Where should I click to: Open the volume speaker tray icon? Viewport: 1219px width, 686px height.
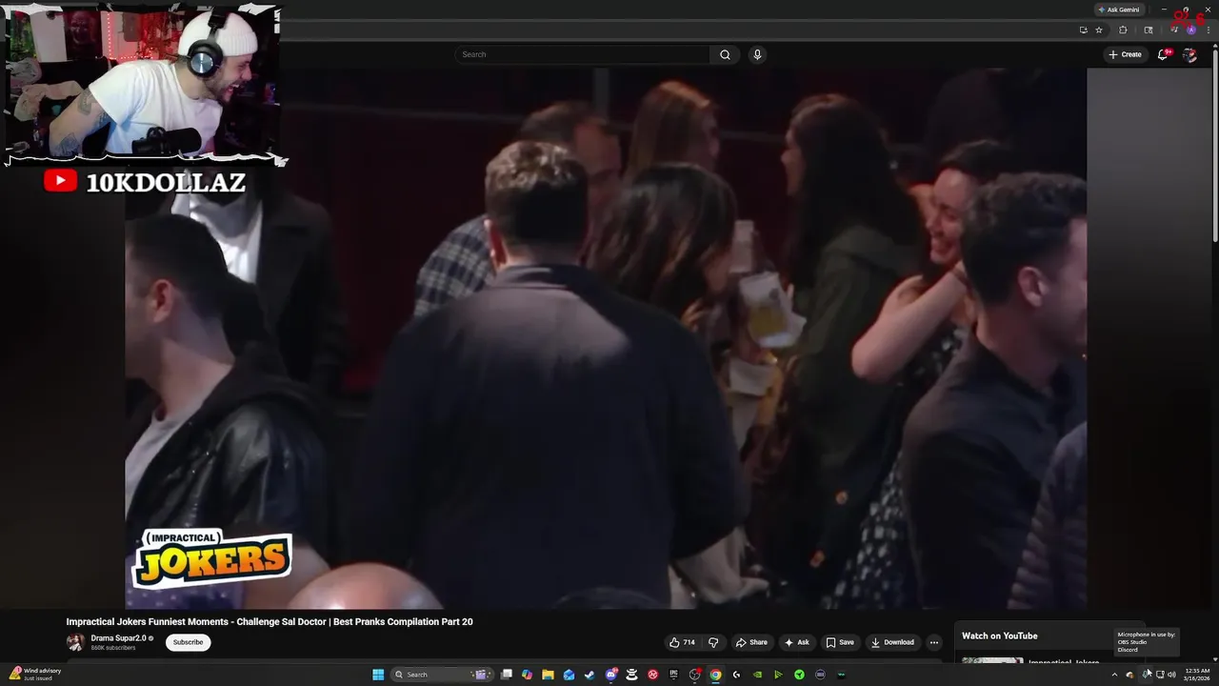1171,675
